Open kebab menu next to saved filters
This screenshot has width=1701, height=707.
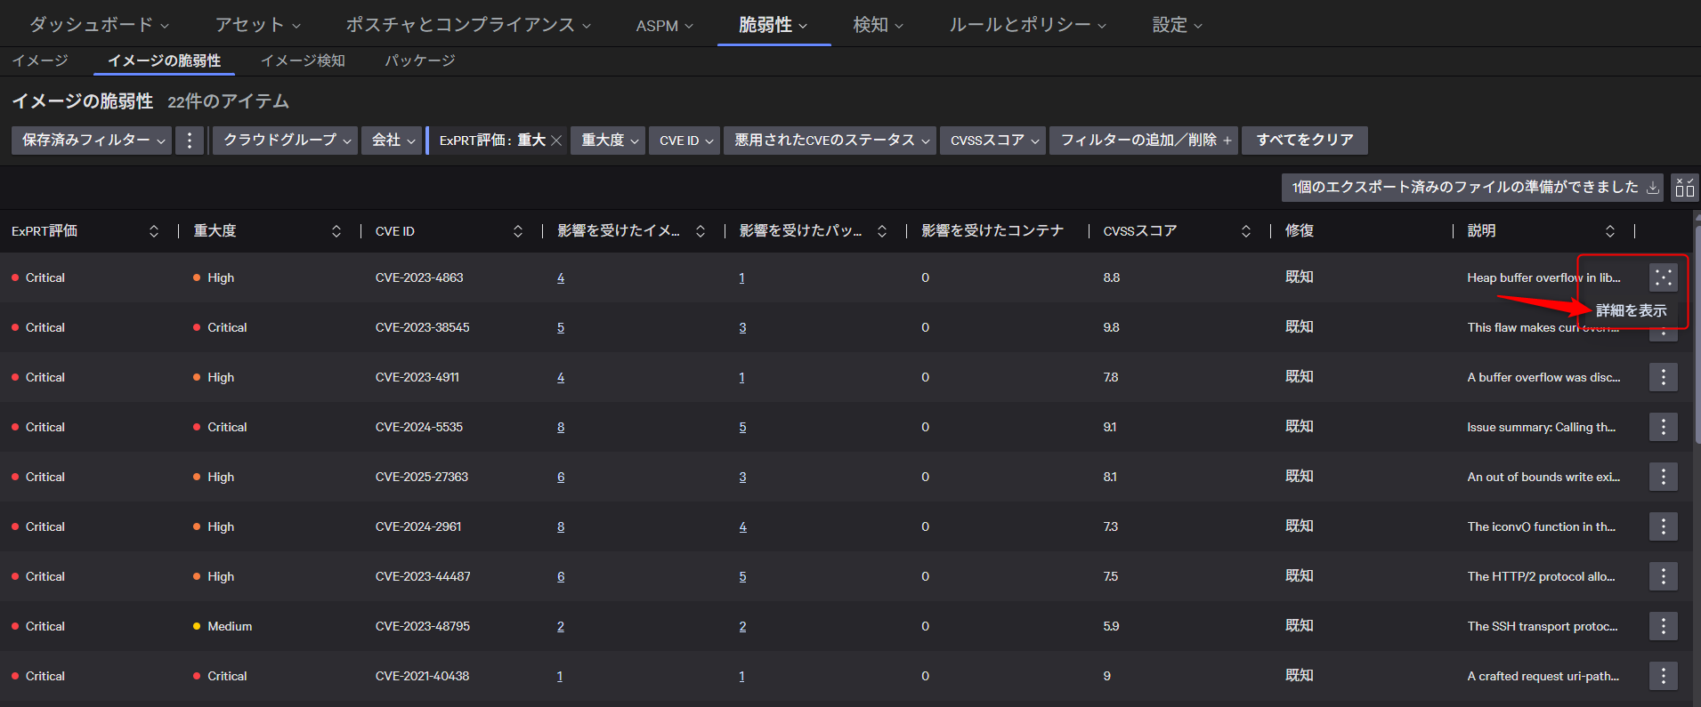(x=189, y=141)
